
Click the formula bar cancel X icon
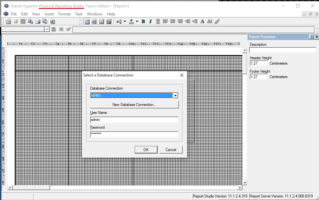(x=61, y=29)
